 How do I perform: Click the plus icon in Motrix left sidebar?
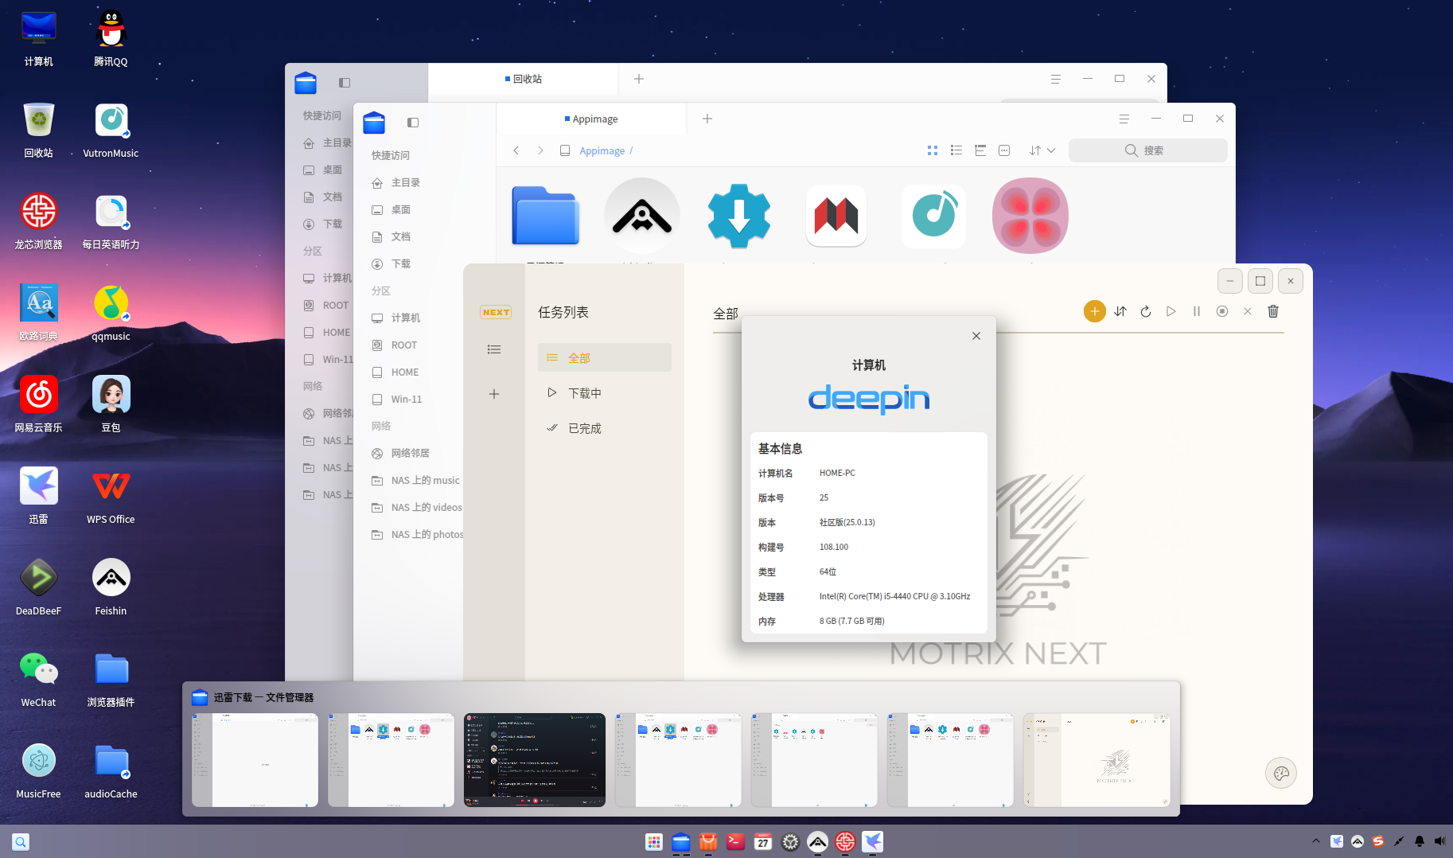pyautogui.click(x=494, y=394)
